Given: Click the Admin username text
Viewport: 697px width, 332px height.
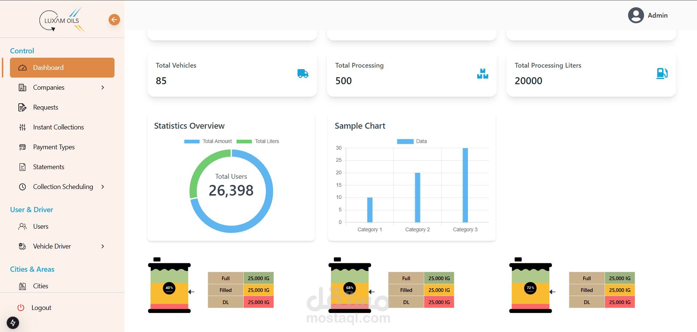Looking at the screenshot, I should 658,15.
